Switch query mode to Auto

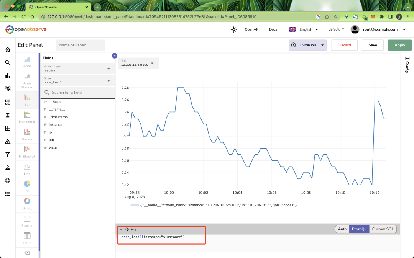click(x=342, y=229)
